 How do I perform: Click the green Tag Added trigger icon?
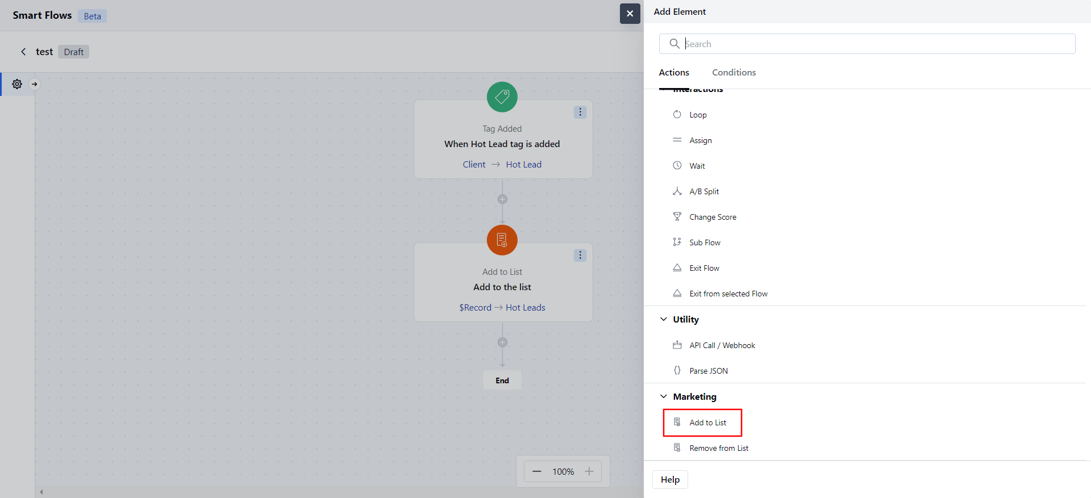click(x=502, y=97)
